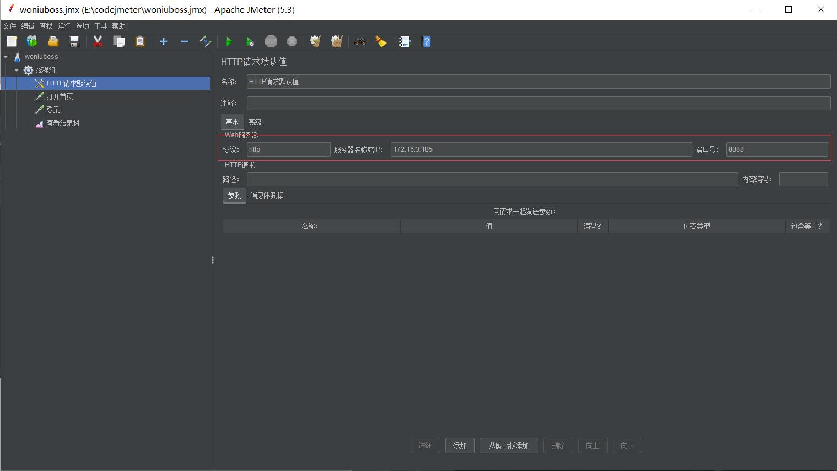
Task: Open the 运行 menu
Action: [64, 26]
